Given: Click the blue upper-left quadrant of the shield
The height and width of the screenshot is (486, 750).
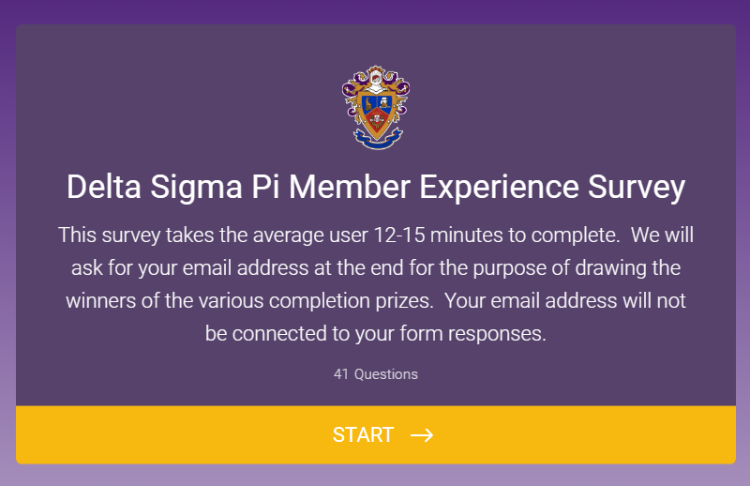Looking at the screenshot, I should [368, 103].
